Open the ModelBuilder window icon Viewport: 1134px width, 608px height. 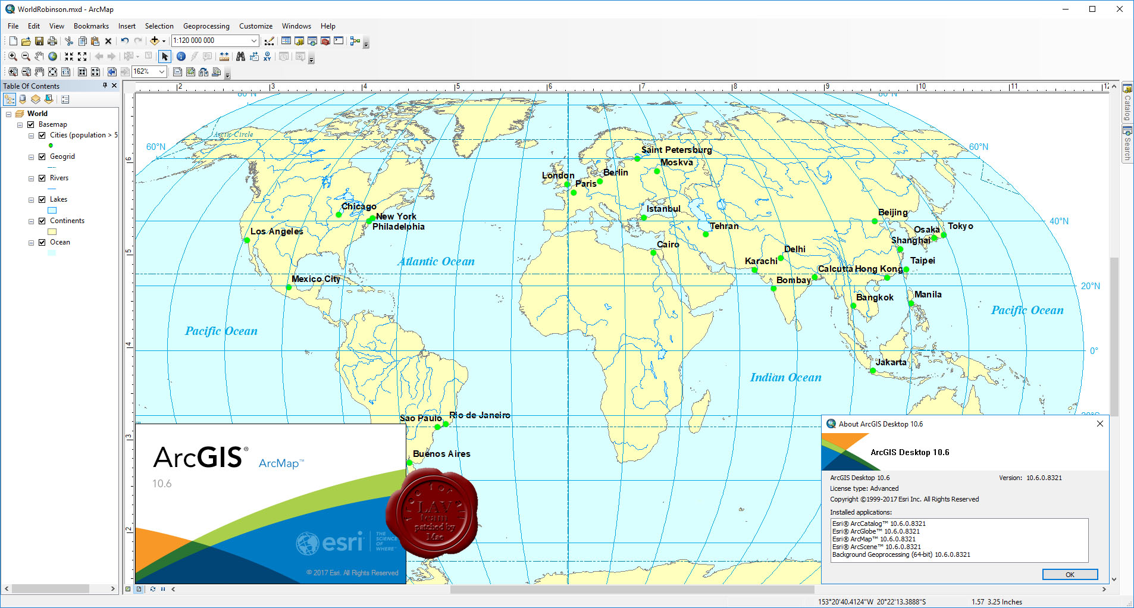click(355, 41)
